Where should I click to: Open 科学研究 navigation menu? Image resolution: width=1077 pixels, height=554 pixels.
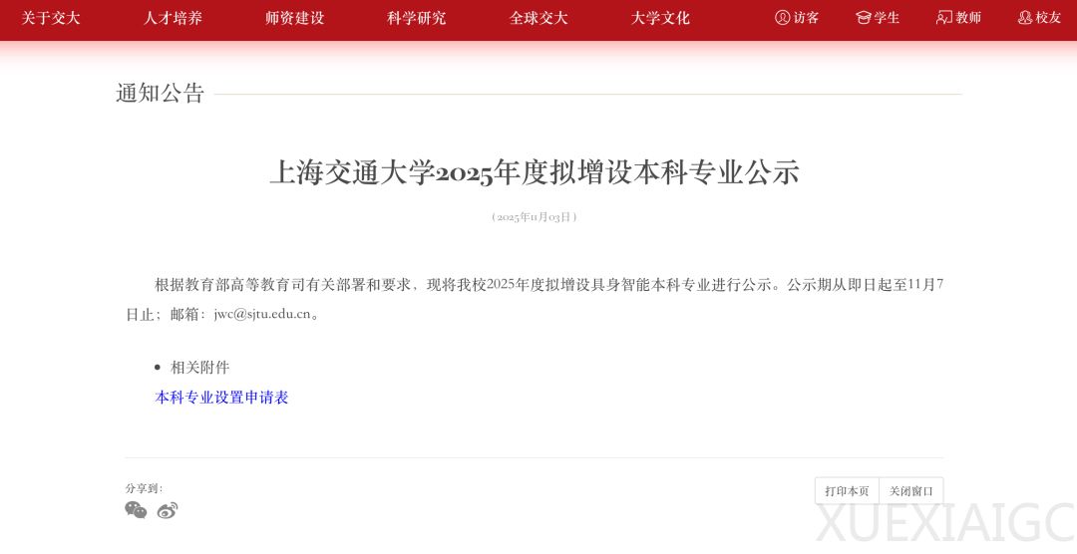(x=416, y=19)
